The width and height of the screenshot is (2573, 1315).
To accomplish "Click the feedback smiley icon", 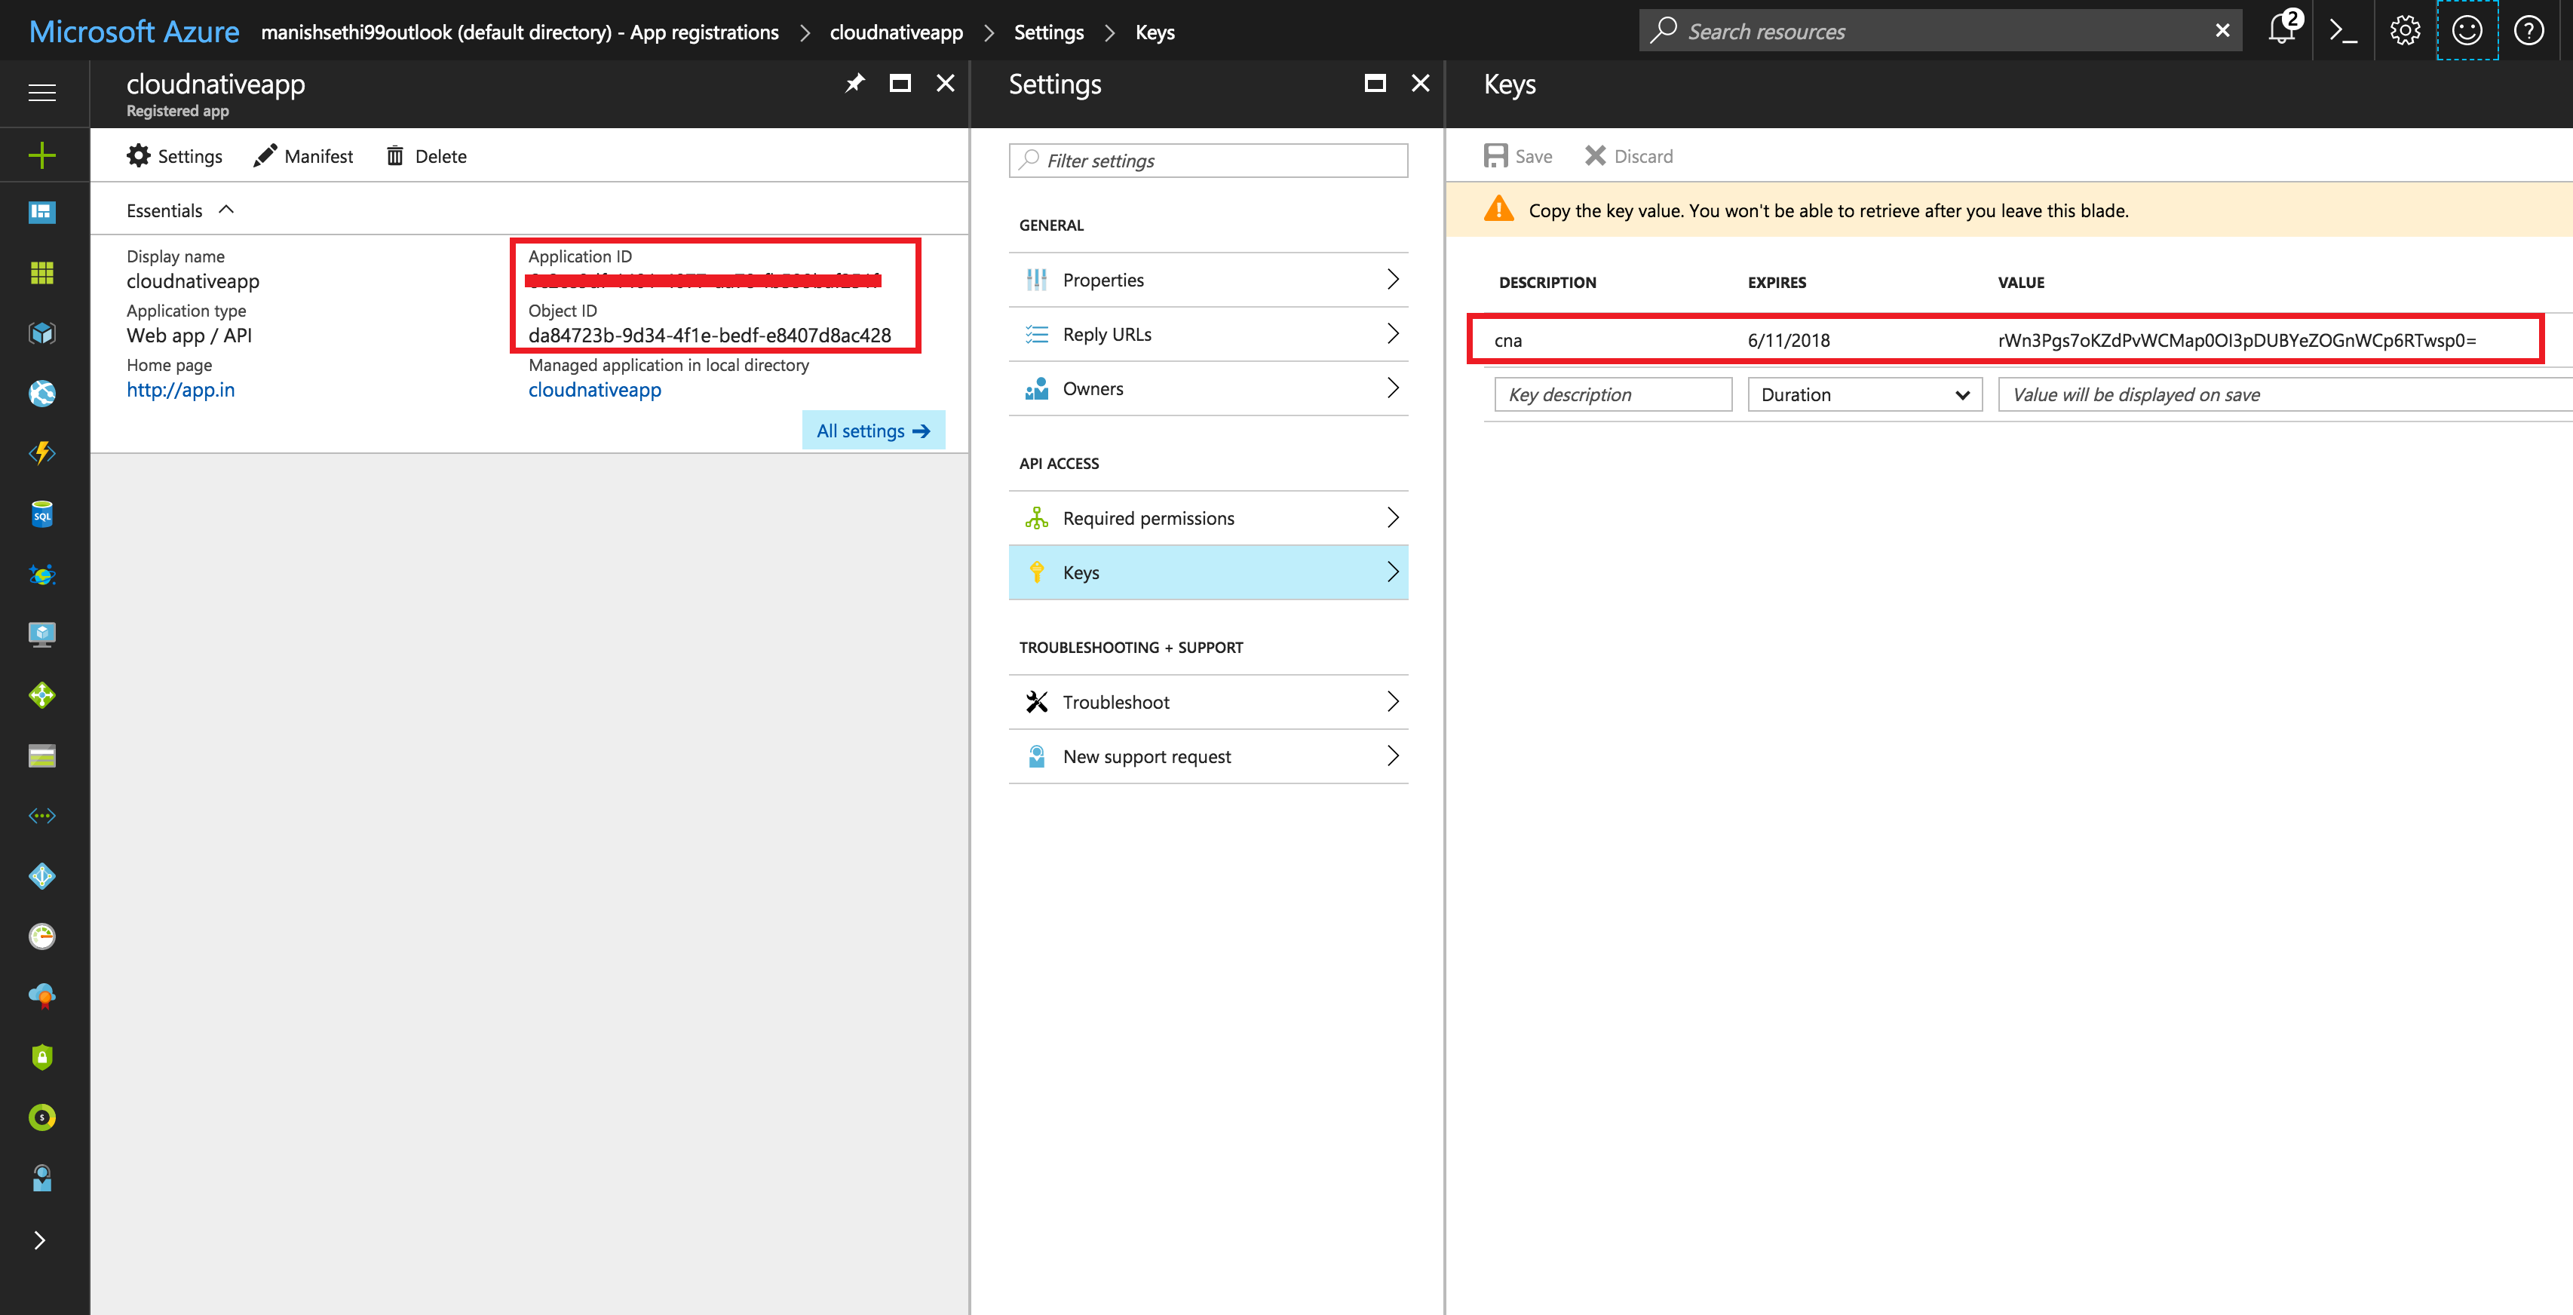I will tap(2466, 31).
